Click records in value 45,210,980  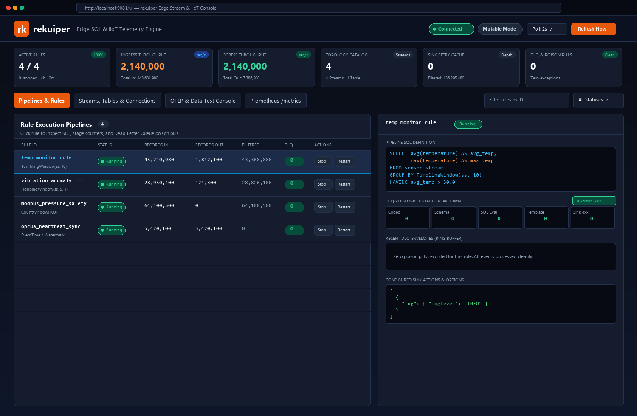pyautogui.click(x=159, y=160)
